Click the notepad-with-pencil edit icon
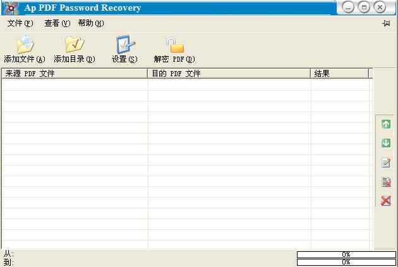 click(x=386, y=162)
